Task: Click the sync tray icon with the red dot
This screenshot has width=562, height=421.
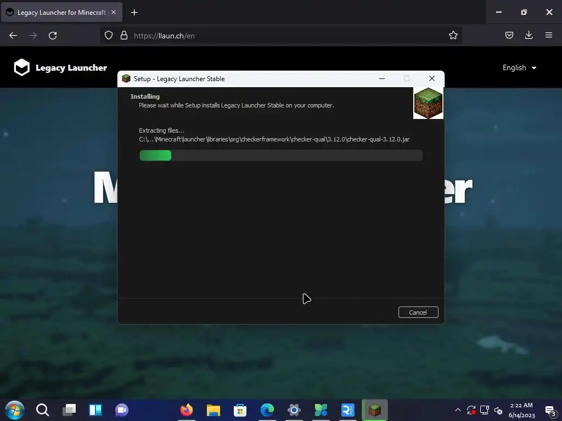Action: coord(471,410)
